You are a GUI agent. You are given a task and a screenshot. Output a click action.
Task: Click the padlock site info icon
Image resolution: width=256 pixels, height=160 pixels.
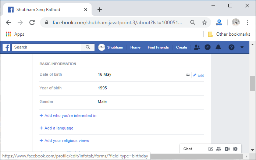[x=47, y=22]
